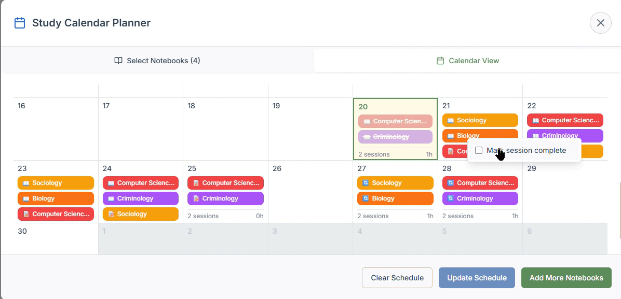
Task: Click the notebook icon on Biology pill for day 21
Action: click(x=450, y=135)
